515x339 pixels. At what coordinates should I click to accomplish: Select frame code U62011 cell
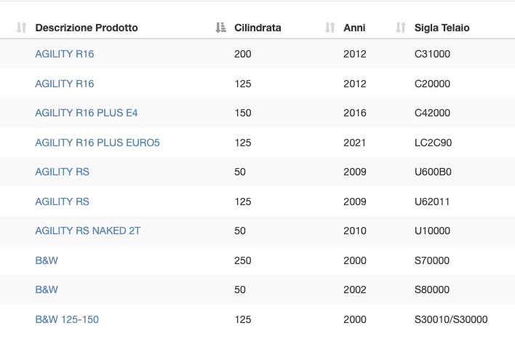pyautogui.click(x=432, y=202)
